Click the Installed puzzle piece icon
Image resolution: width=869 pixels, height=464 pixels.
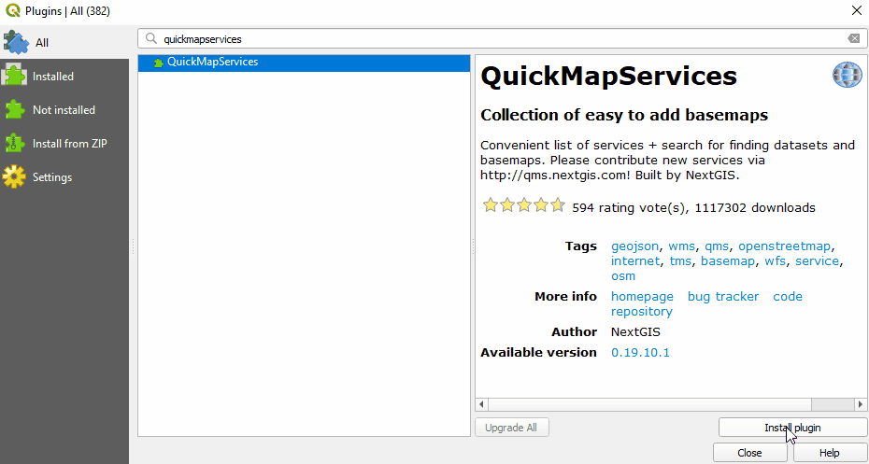(14, 76)
